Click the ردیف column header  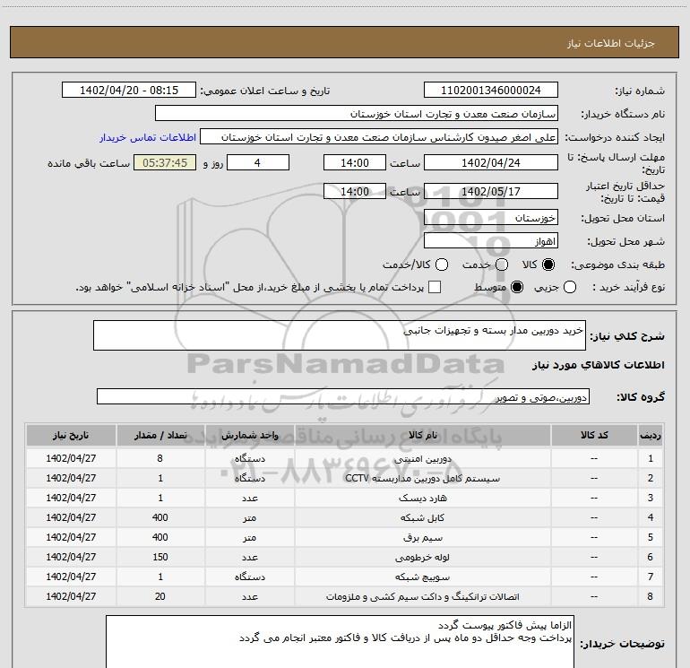click(651, 436)
